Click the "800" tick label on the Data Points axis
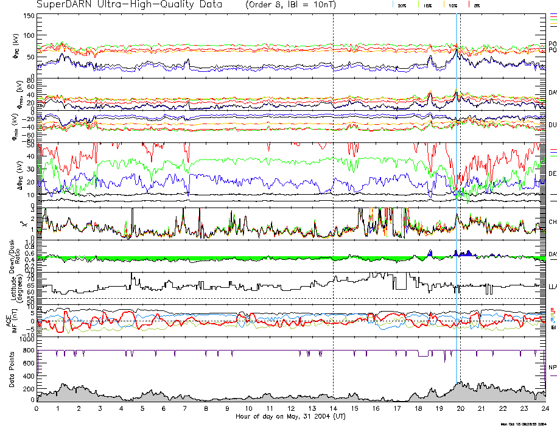 click(x=29, y=351)
